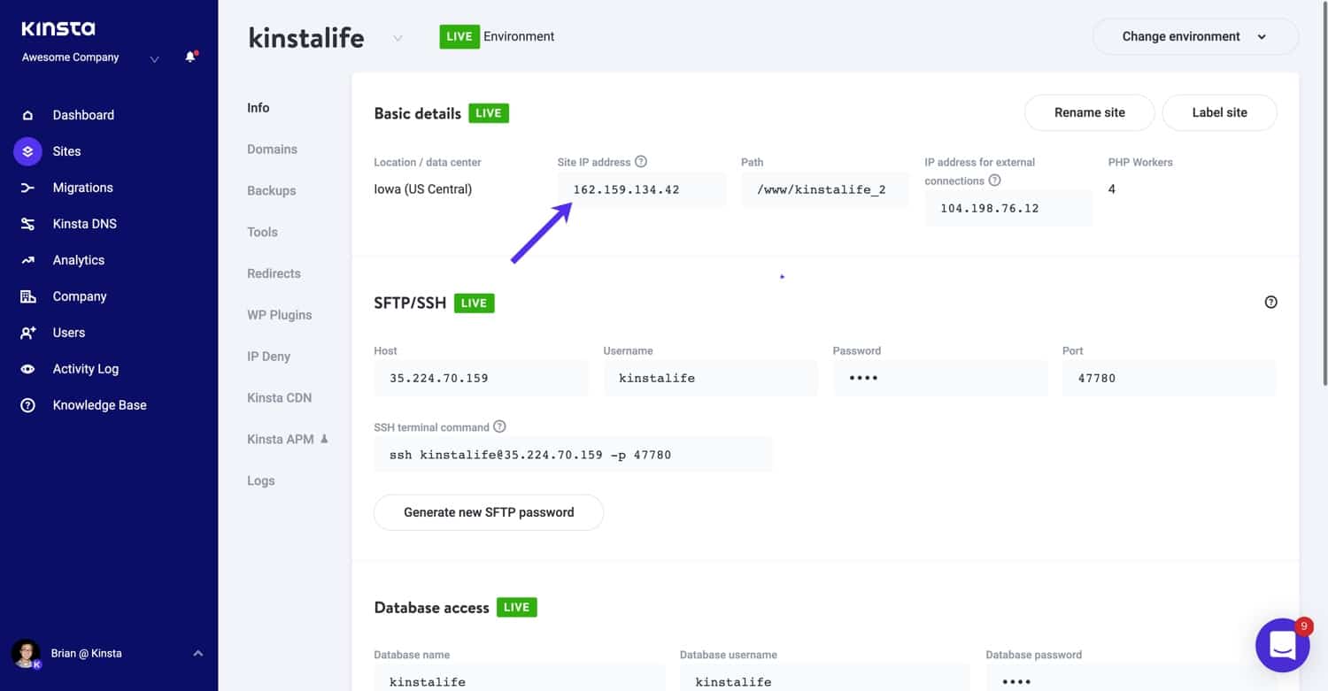Navigate to Kinsta DNS
Screen dimensions: 1328x691
[86, 223]
